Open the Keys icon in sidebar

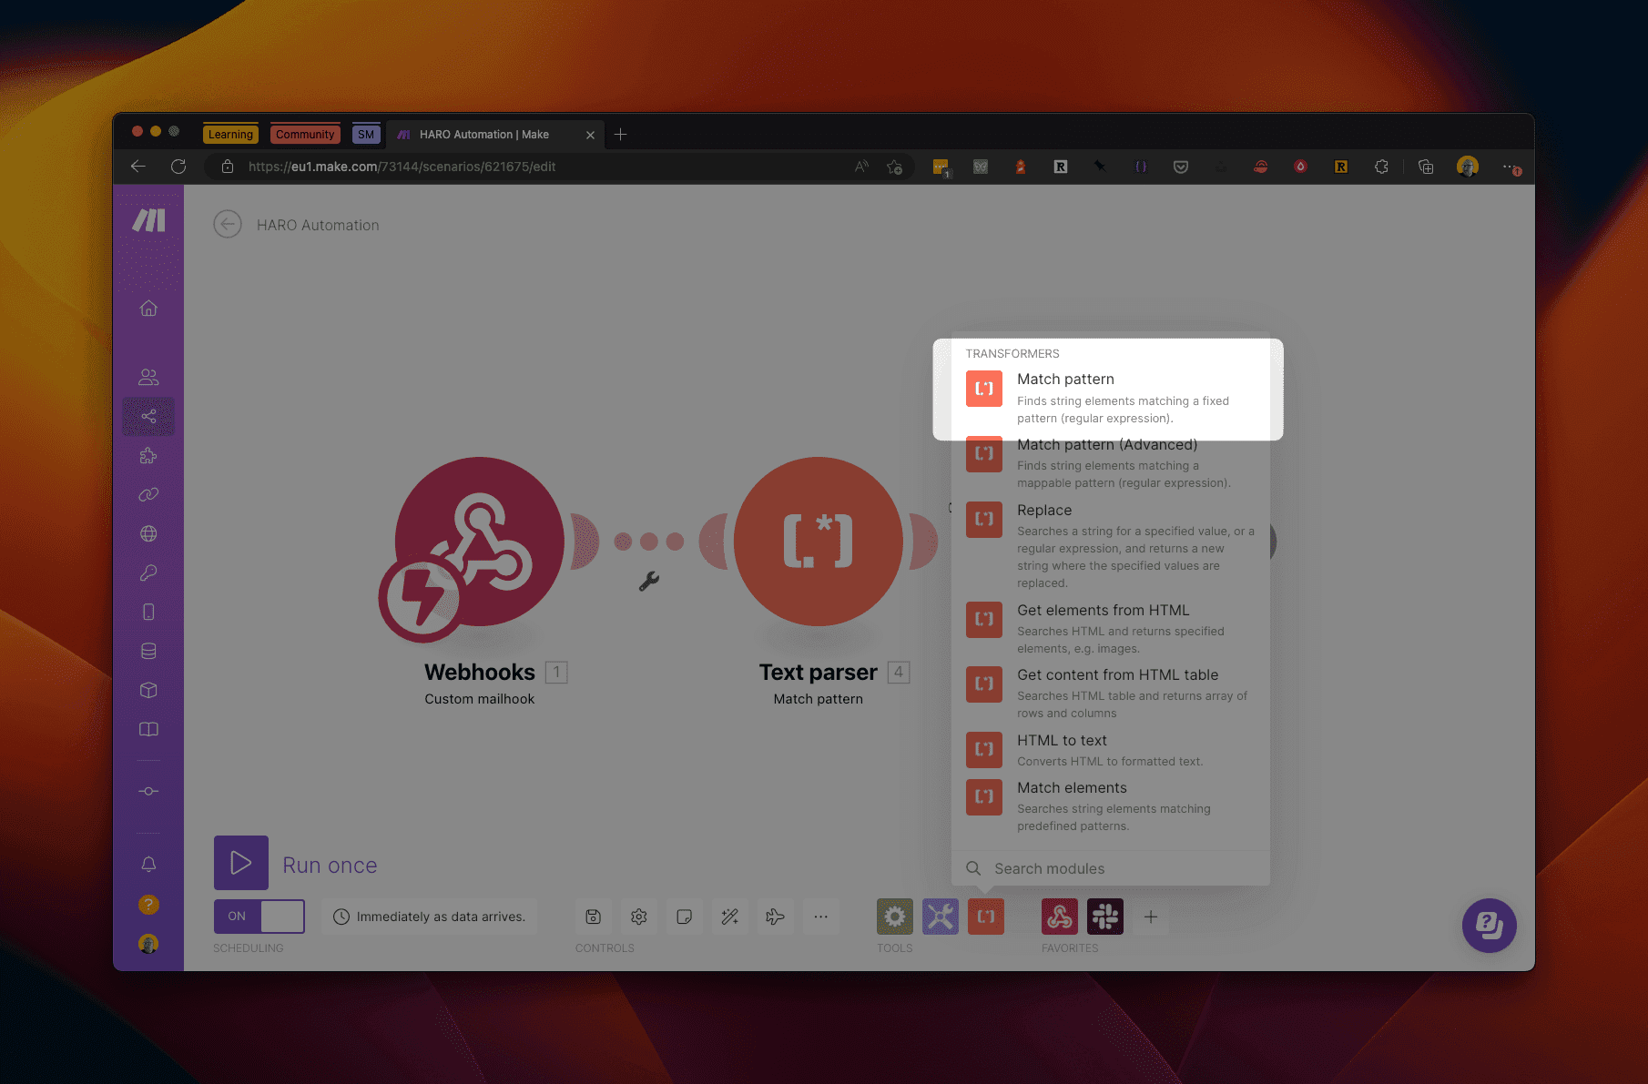click(148, 573)
